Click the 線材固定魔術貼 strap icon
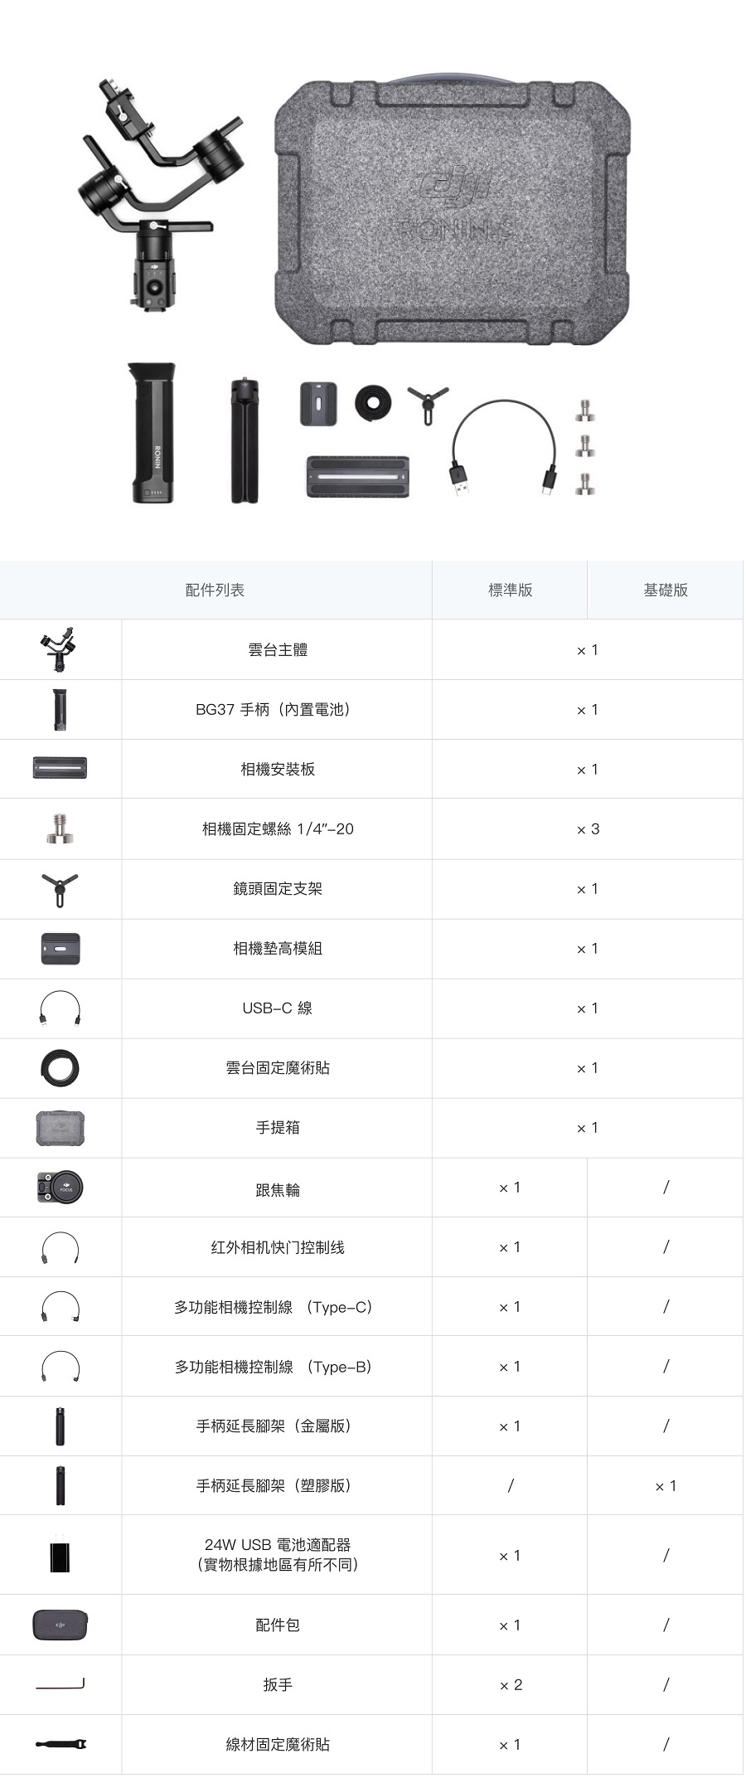The width and height of the screenshot is (746, 1788). point(61,1744)
